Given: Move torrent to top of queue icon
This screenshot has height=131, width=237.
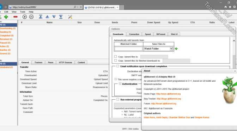Looking at the screenshot, I should (41, 17).
